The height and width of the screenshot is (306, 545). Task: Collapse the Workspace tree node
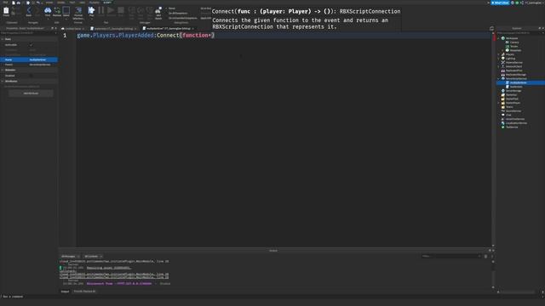pos(498,38)
